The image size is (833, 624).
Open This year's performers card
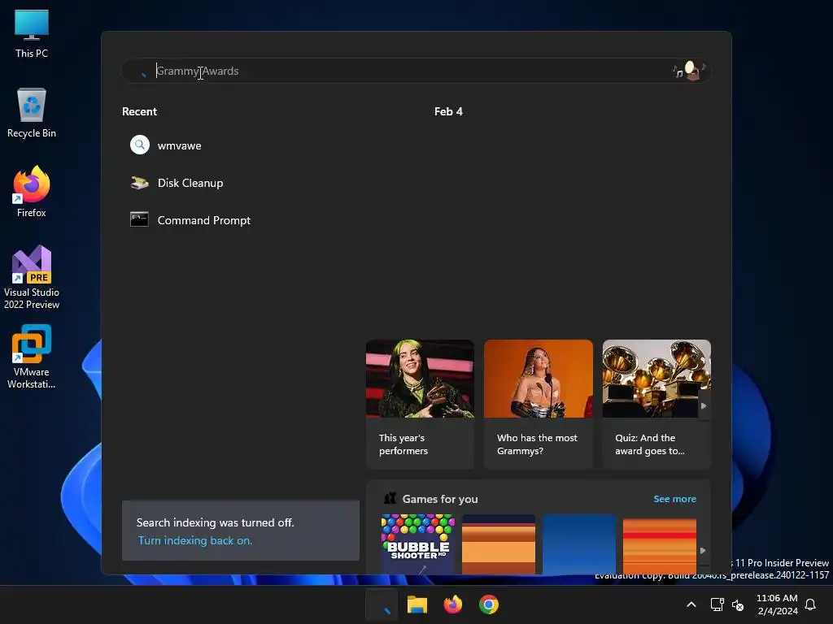point(420,405)
